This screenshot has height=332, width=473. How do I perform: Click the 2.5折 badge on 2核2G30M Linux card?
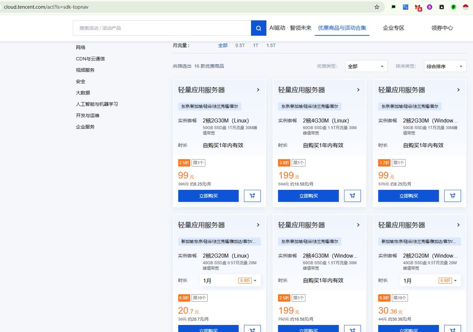184,163
